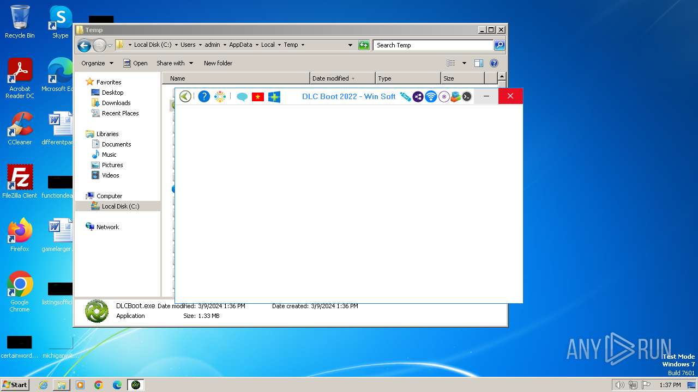Click the blue Wi-Fi icon in DLC Boot

coord(431,96)
